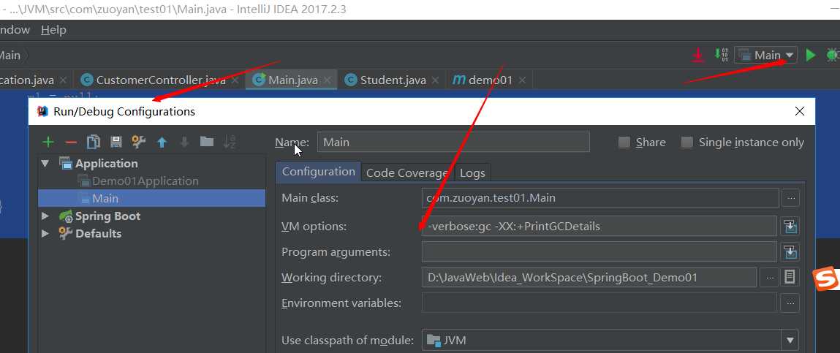Screen dimensions: 840x353
Task: Add new configuration with plus icon
Action: [x=48, y=142]
